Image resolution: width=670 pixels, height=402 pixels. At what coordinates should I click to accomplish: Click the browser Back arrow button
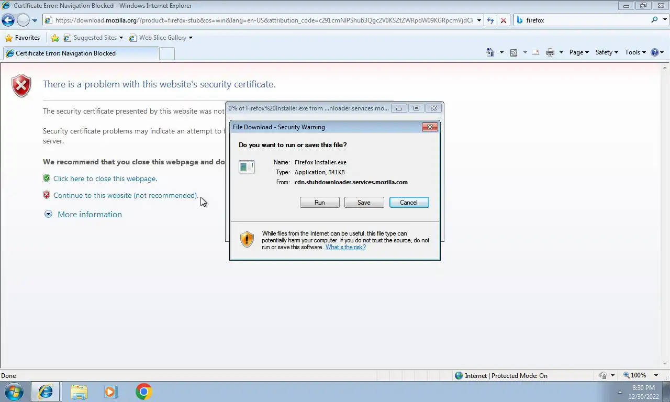(x=8, y=20)
